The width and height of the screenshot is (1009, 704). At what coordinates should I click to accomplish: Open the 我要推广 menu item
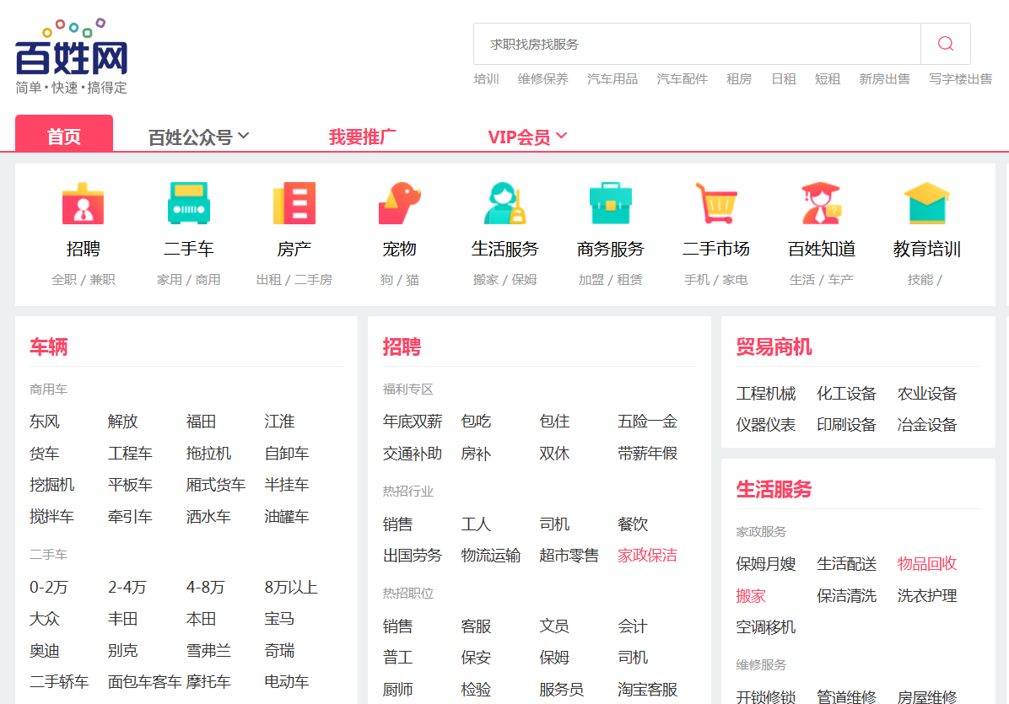(x=362, y=137)
